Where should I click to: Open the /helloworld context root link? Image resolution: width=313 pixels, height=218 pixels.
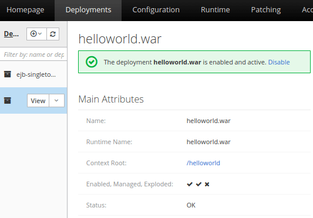point(203,163)
